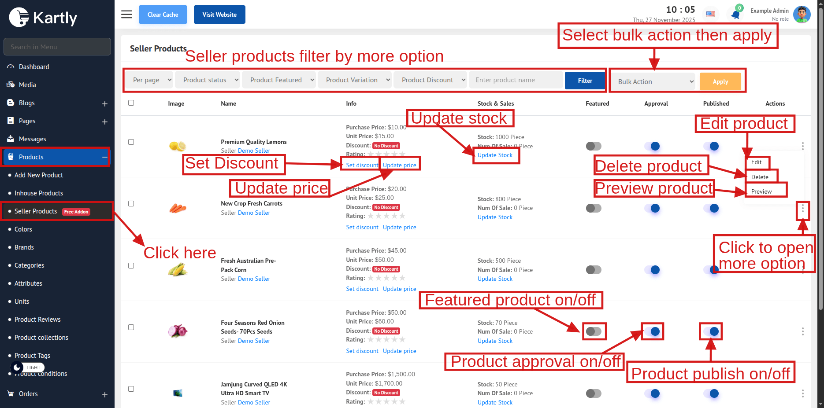
Task: Open the notifications bell icon
Action: coord(735,15)
